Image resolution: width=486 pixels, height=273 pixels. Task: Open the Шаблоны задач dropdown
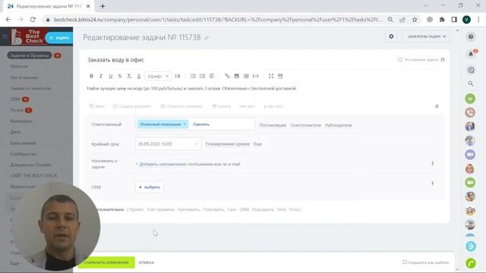click(427, 36)
